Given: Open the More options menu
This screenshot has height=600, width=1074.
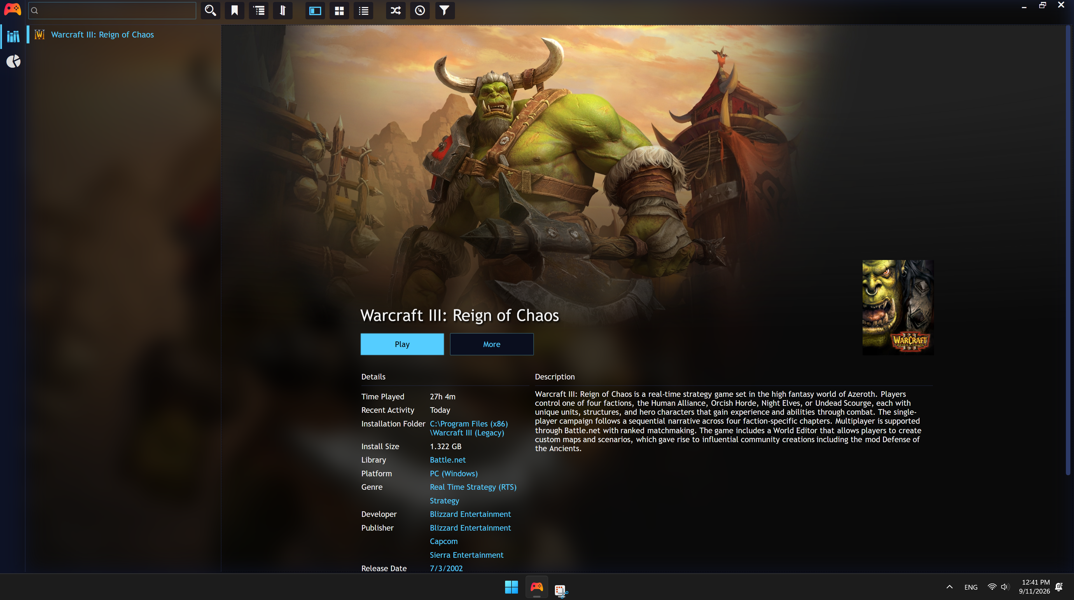Looking at the screenshot, I should pyautogui.click(x=492, y=344).
